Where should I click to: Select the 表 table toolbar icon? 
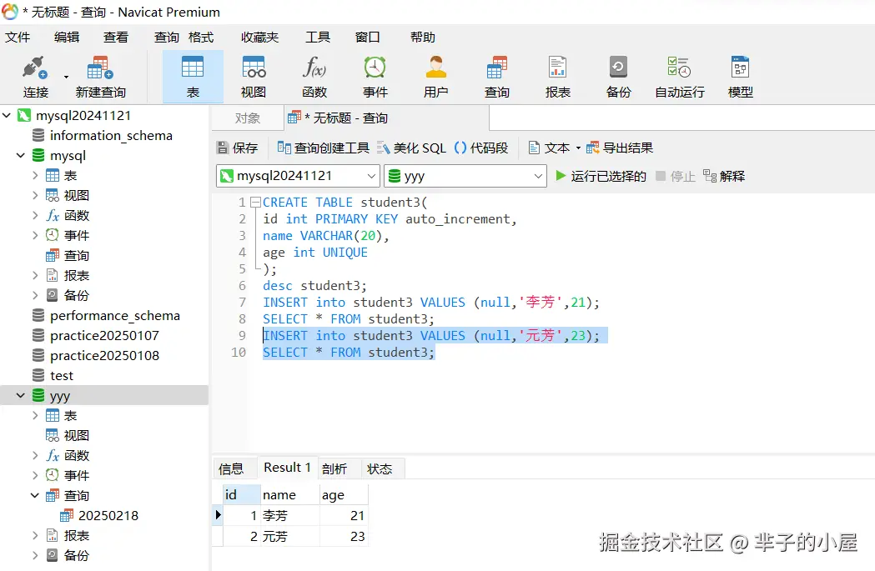[x=193, y=77]
